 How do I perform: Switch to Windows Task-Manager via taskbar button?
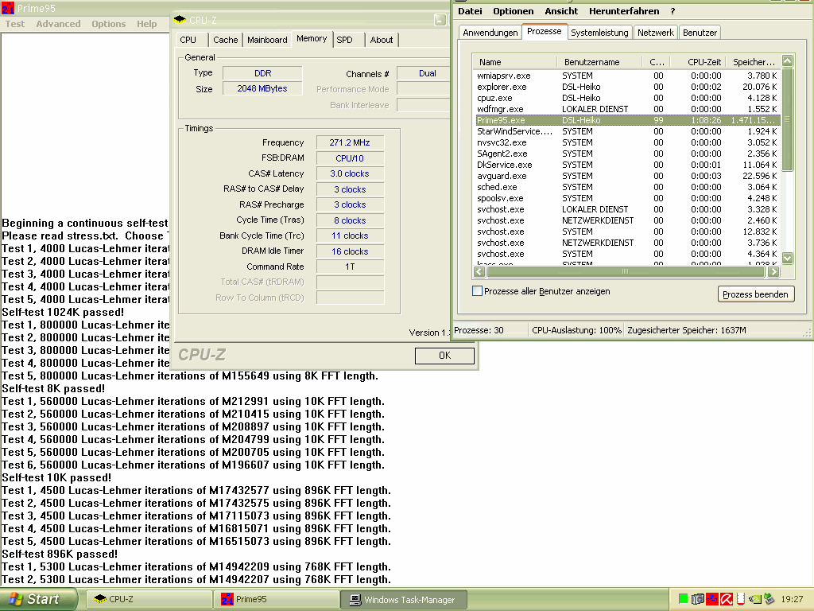404,599
